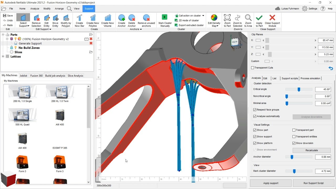336x189 pixels.
Task: Click the Undo icon
Action: point(5,20)
